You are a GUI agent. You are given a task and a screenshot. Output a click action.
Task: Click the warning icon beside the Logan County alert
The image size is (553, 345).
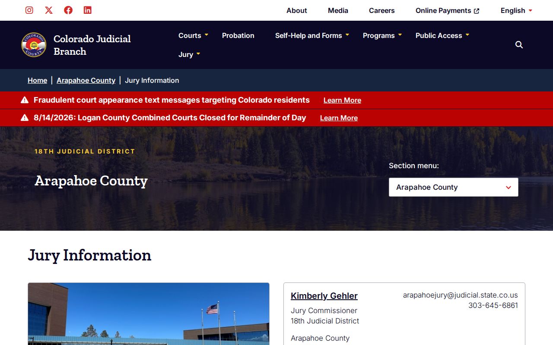click(x=25, y=118)
